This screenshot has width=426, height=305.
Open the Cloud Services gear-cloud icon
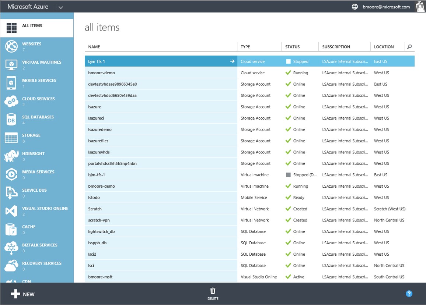click(x=11, y=101)
